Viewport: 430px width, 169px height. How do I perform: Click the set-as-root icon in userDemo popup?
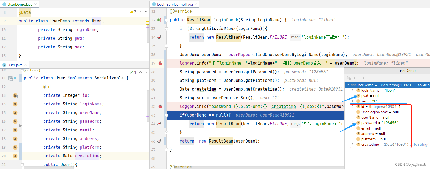click(x=349, y=78)
